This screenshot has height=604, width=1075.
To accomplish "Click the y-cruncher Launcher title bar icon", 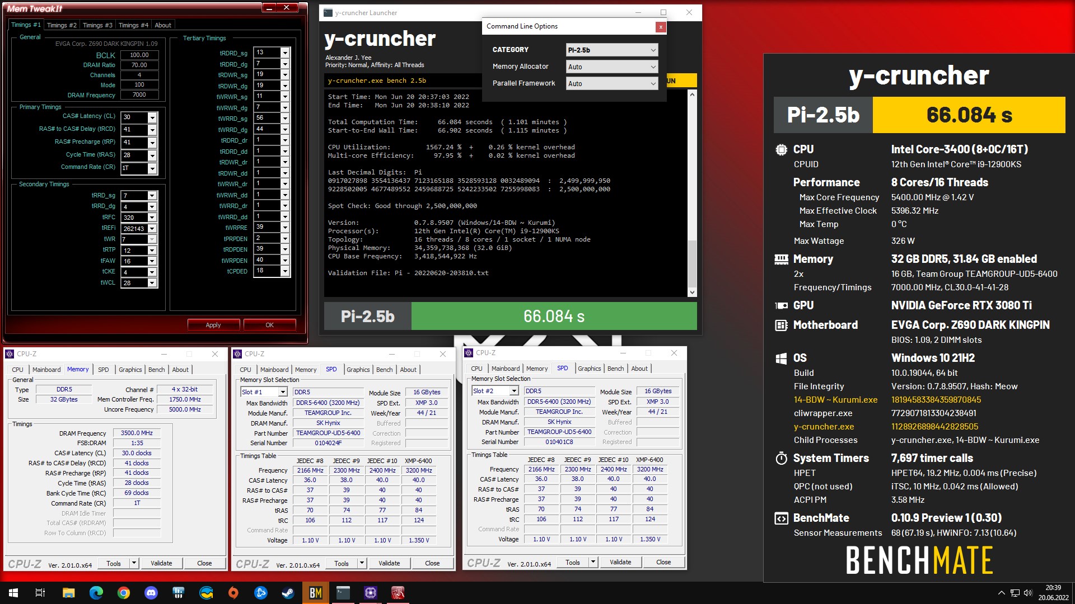I will pos(328,13).
